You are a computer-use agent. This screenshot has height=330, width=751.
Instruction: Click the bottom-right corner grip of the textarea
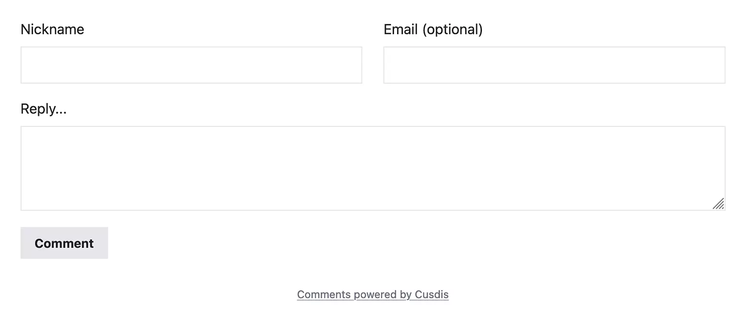(x=718, y=204)
